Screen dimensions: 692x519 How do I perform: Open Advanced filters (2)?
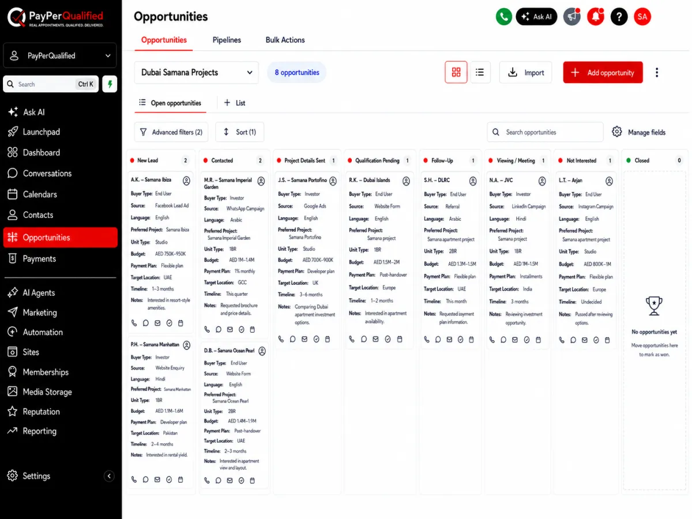click(x=171, y=132)
